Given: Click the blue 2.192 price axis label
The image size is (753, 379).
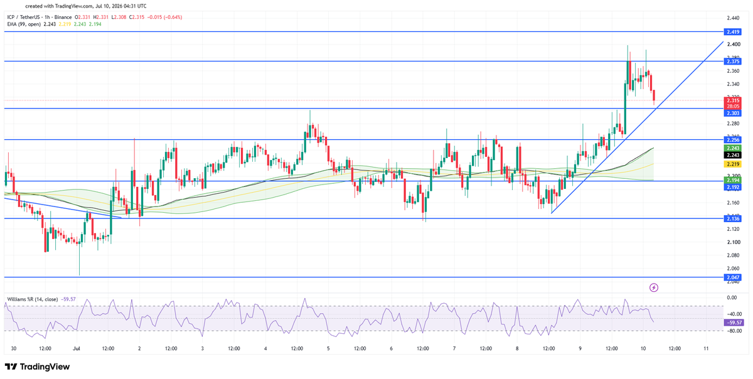Looking at the screenshot, I should coord(734,186).
